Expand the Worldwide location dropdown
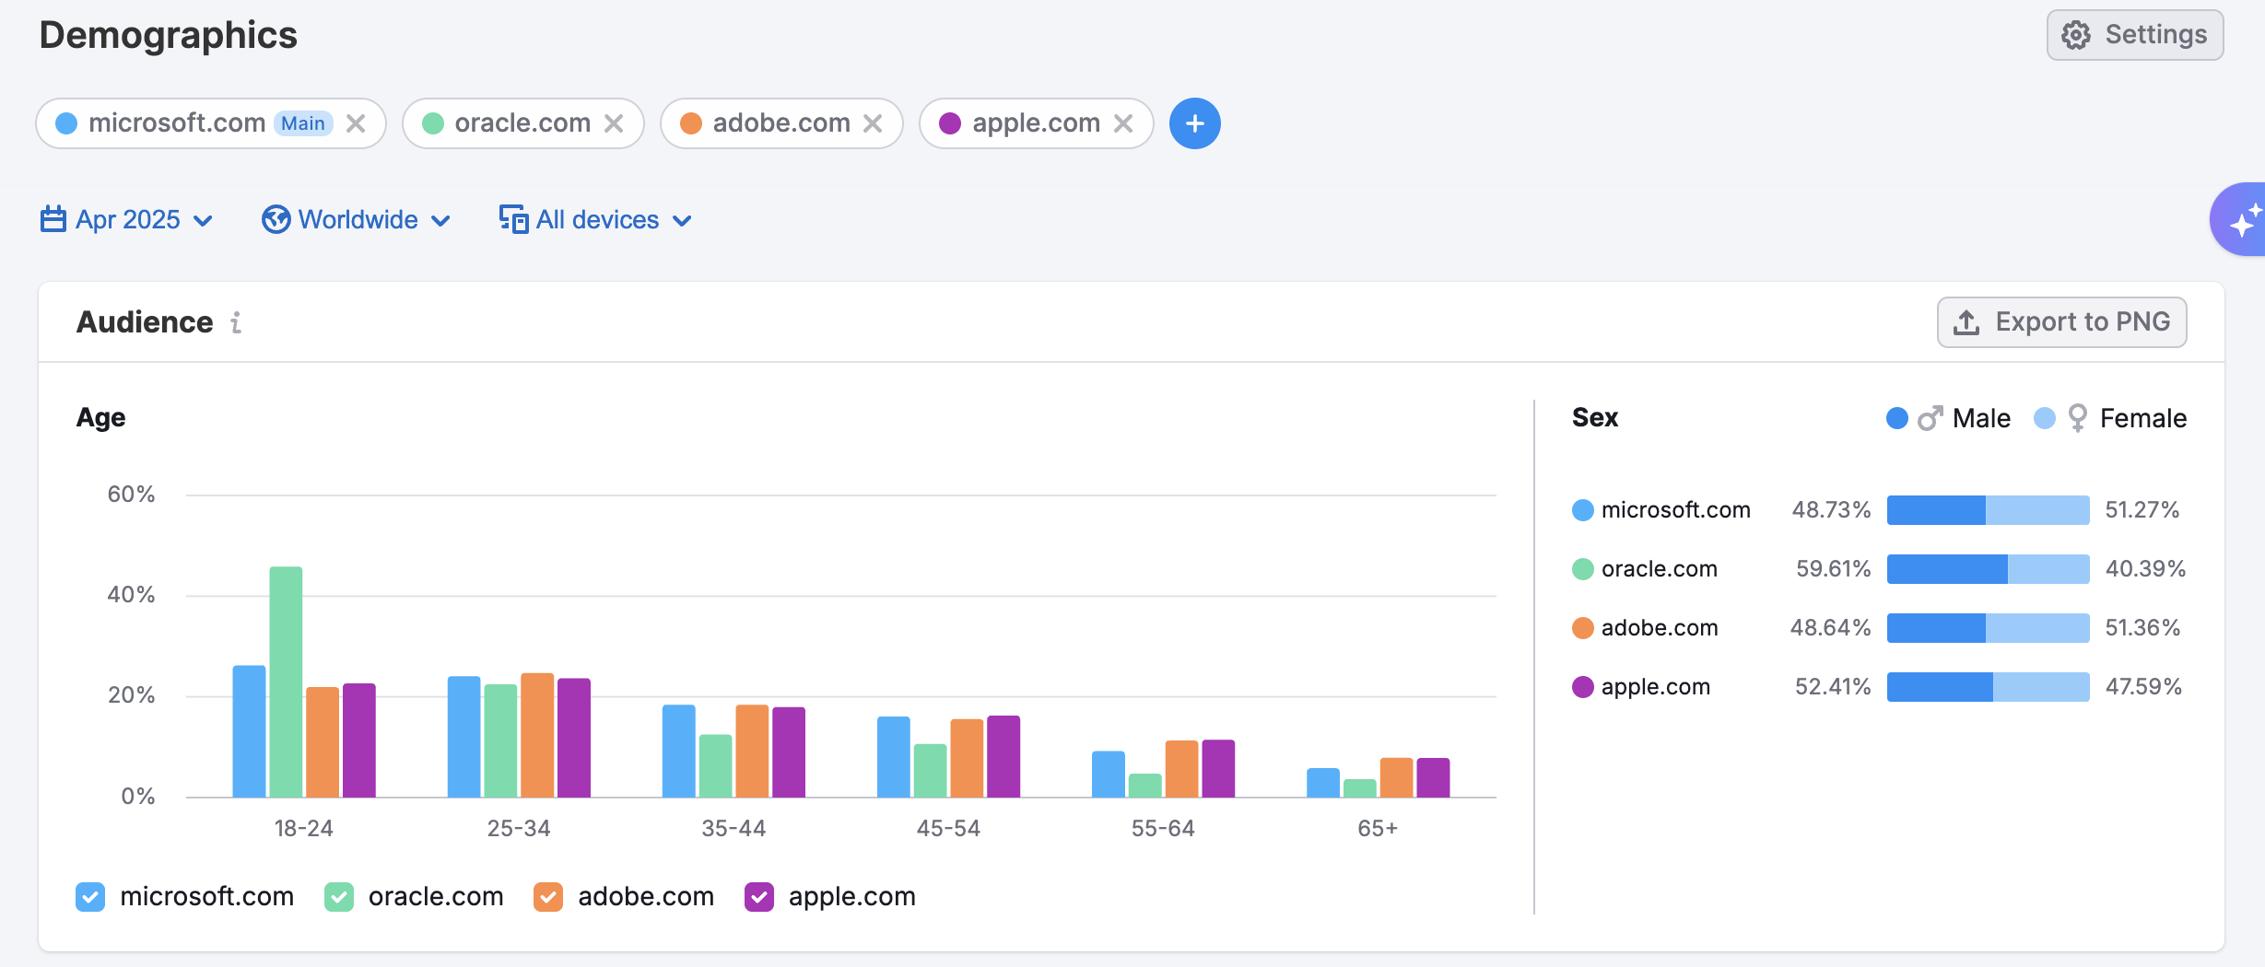This screenshot has height=967, width=2265. click(357, 220)
